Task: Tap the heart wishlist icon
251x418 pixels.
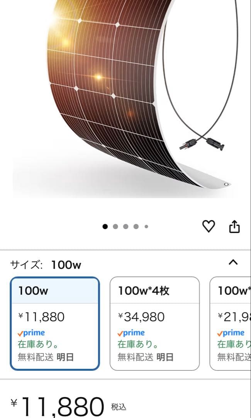Action: point(209,226)
